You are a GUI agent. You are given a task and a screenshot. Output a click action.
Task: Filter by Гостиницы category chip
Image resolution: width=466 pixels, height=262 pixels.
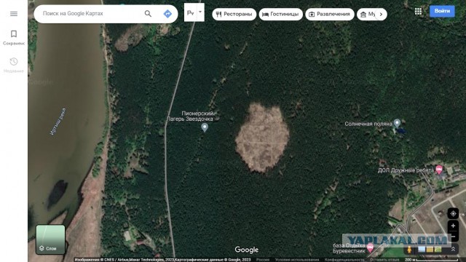tap(281, 15)
